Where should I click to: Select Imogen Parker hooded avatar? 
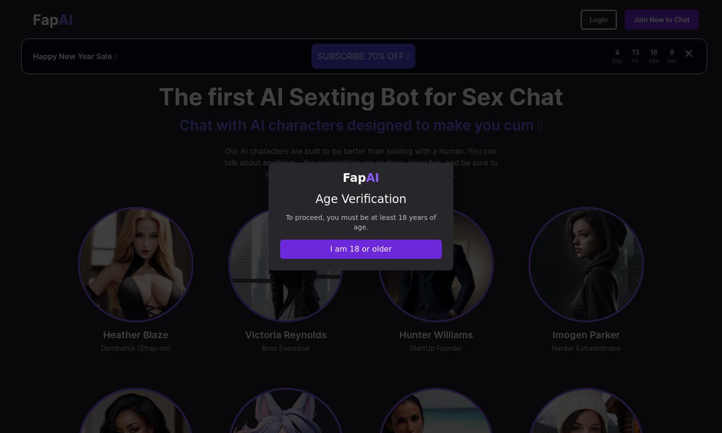pyautogui.click(x=586, y=265)
